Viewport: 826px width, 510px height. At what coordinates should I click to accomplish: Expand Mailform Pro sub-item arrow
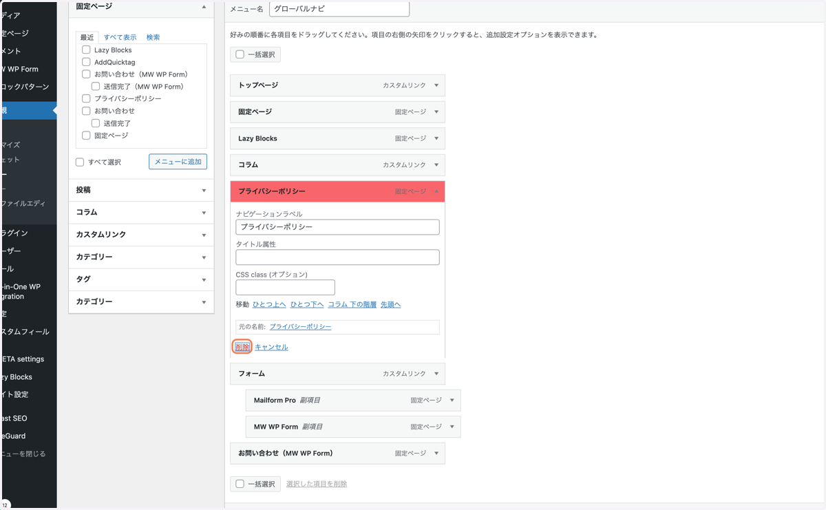click(452, 400)
